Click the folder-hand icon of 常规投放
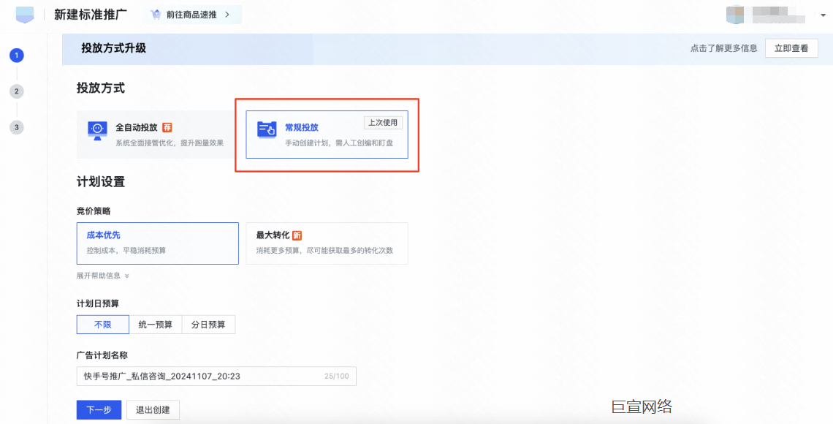 [x=267, y=129]
